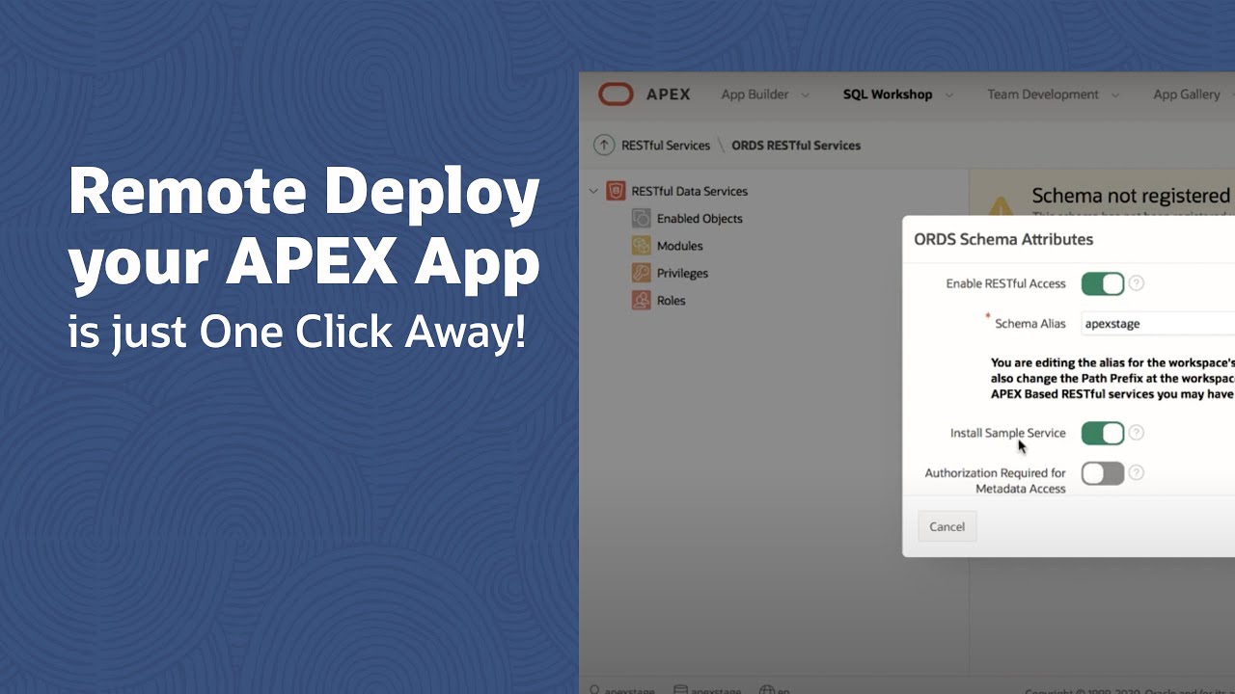This screenshot has width=1235, height=694.
Task: Open help for Authorization Required for Metadata Access
Action: [1137, 472]
